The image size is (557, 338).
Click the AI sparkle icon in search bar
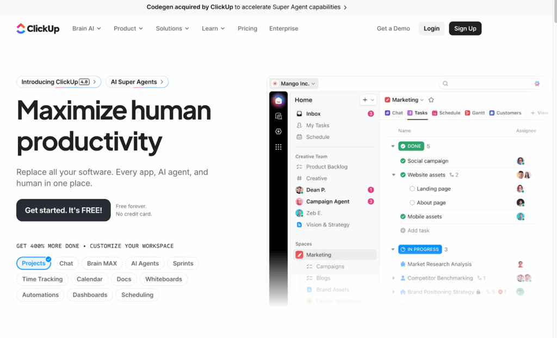click(537, 84)
